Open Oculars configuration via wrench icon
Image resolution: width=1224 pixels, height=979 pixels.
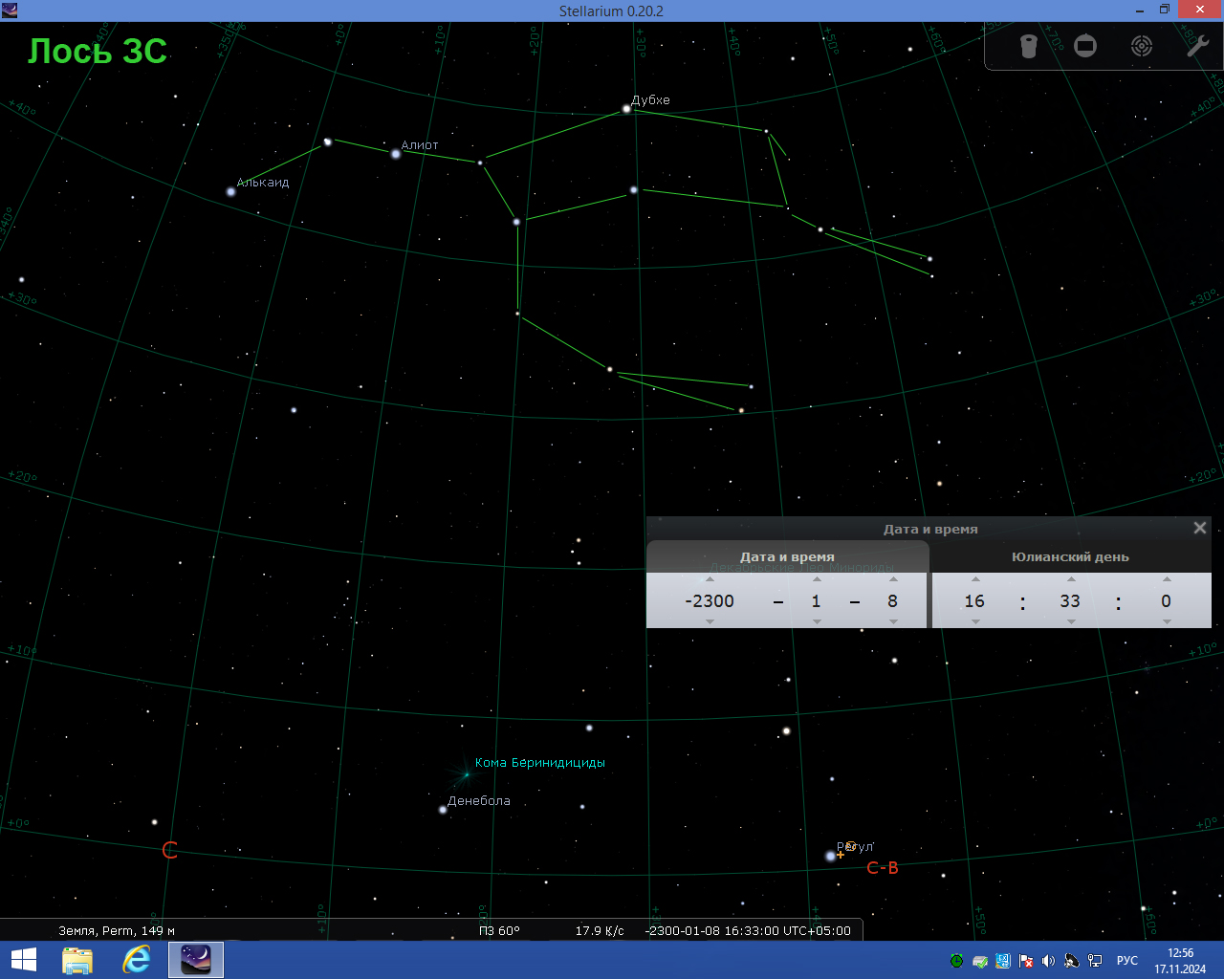pyautogui.click(x=1197, y=46)
